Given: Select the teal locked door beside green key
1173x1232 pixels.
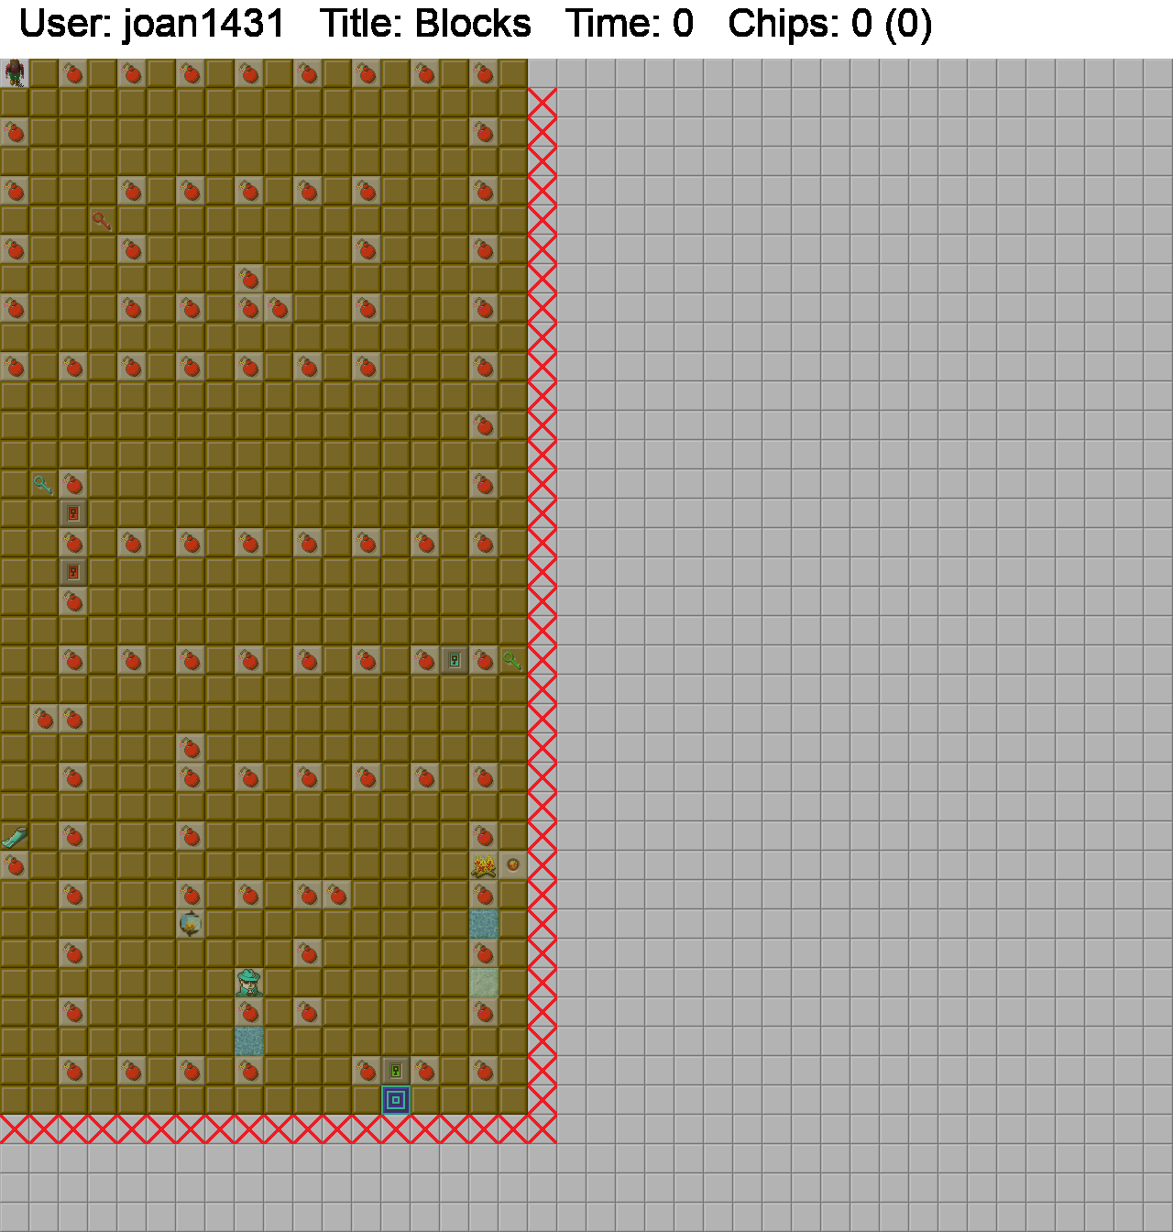Looking at the screenshot, I should (x=455, y=660).
